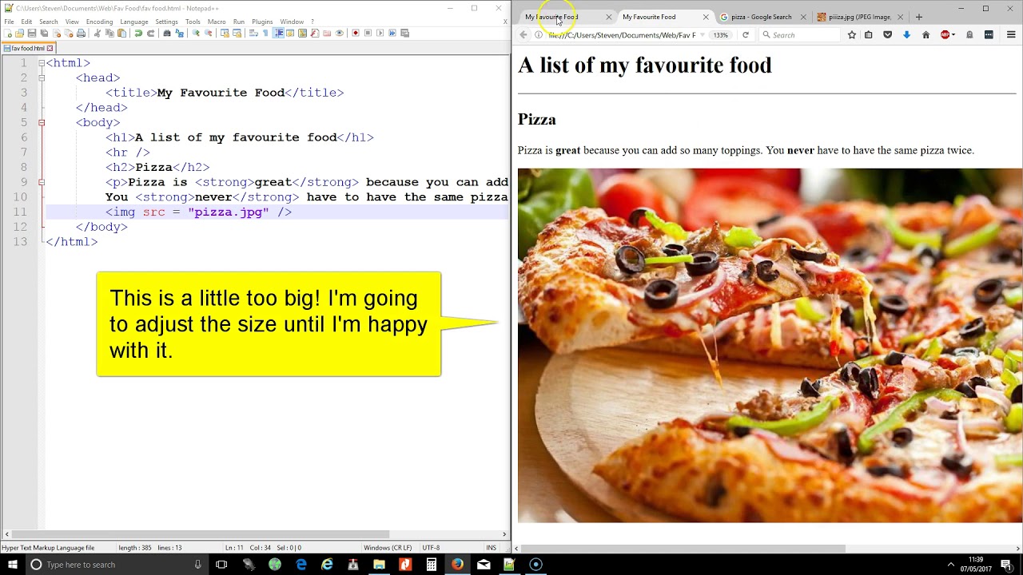Open the Plugins menu in Notepad++

tap(262, 22)
